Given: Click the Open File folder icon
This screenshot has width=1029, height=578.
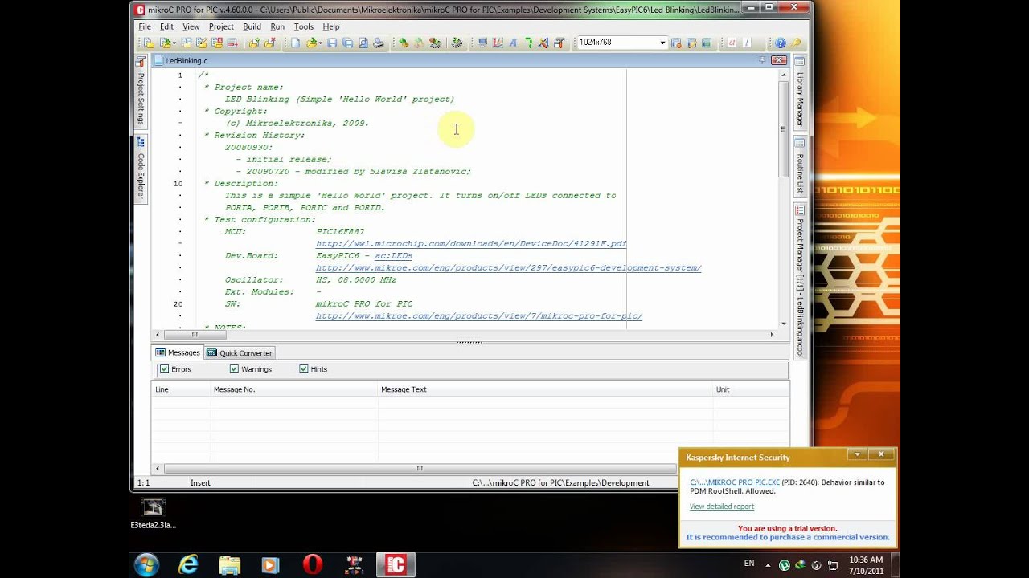Looking at the screenshot, I should 312,43.
